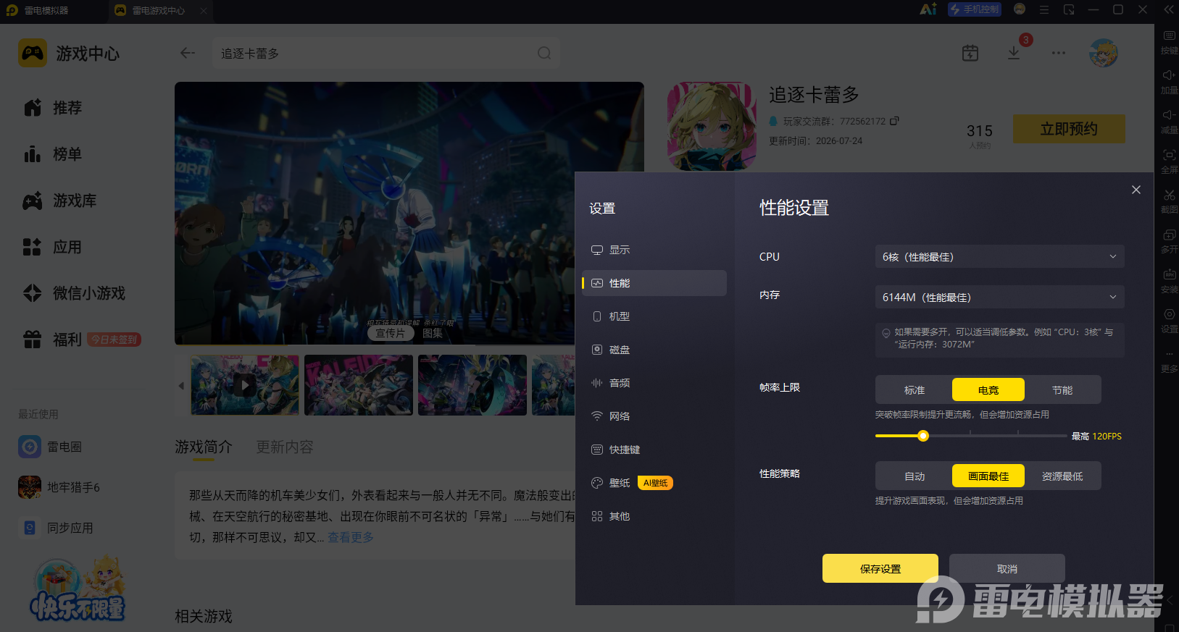Click the 手机控制 button in the title bar

pyautogui.click(x=975, y=9)
